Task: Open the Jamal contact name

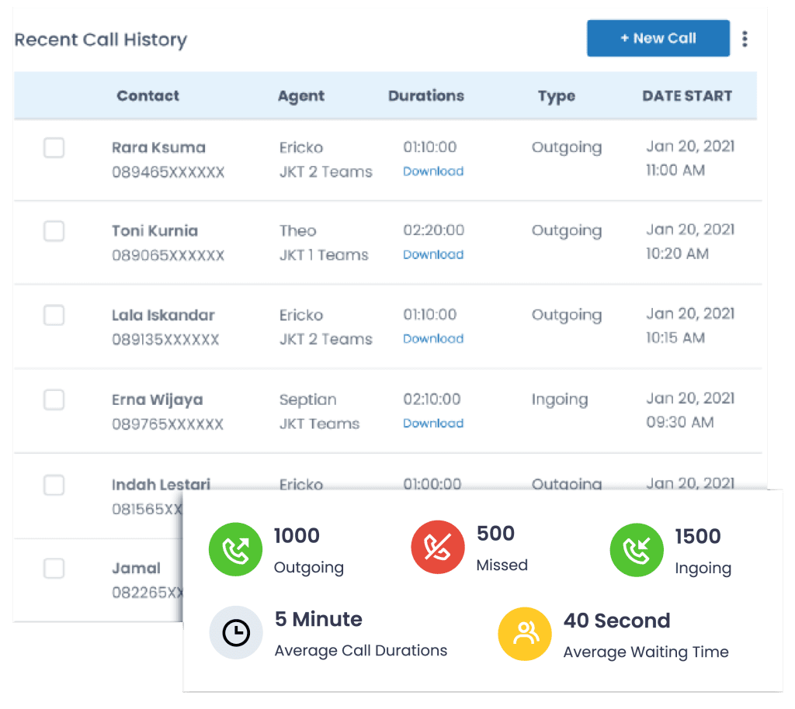Action: click(x=136, y=569)
